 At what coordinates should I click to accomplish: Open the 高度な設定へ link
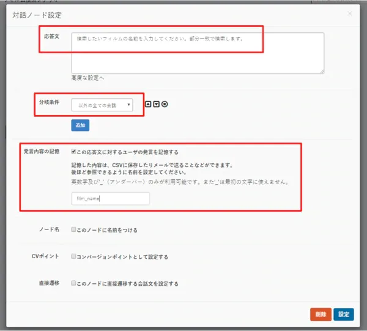[87, 78]
